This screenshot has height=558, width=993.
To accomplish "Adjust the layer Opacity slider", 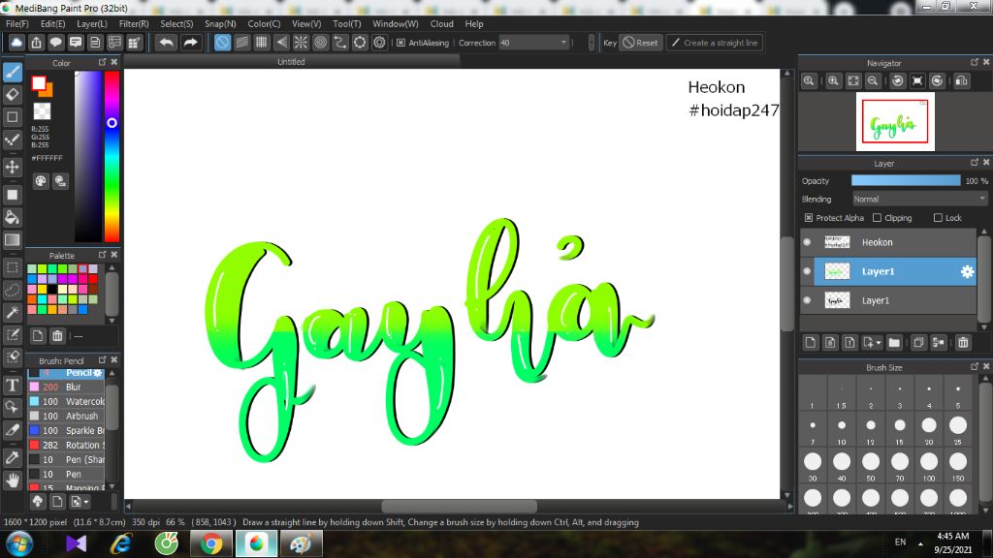I will [906, 181].
